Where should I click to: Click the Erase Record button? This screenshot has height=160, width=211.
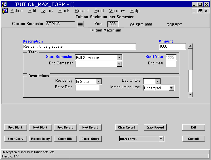tap(155, 127)
